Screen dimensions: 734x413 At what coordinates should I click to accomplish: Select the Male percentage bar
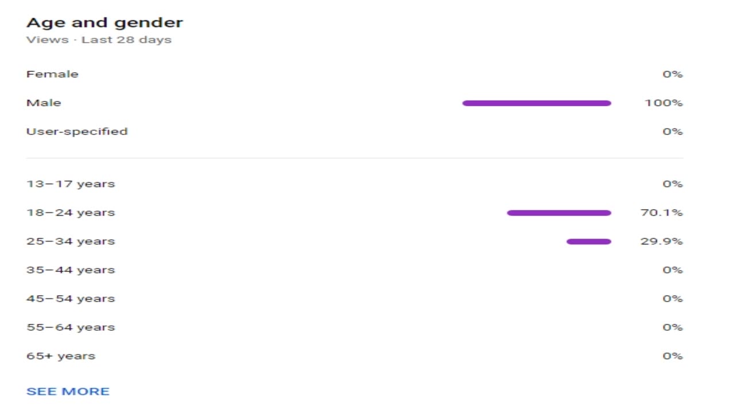[537, 103]
